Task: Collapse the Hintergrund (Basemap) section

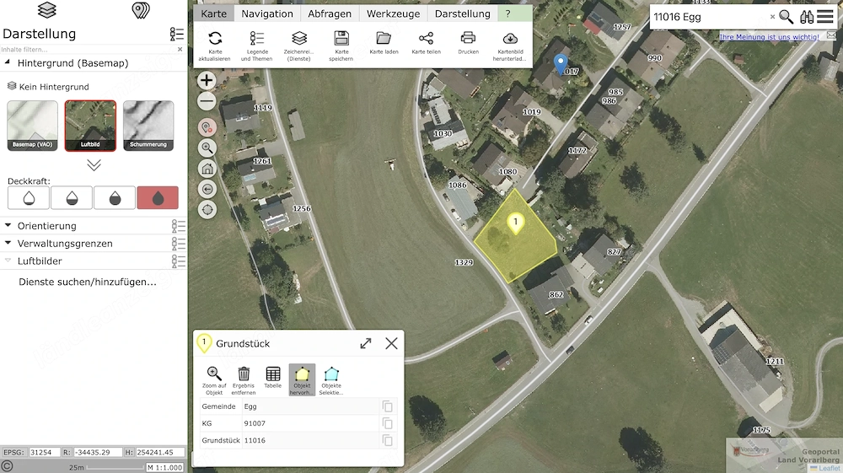Action: coord(8,63)
